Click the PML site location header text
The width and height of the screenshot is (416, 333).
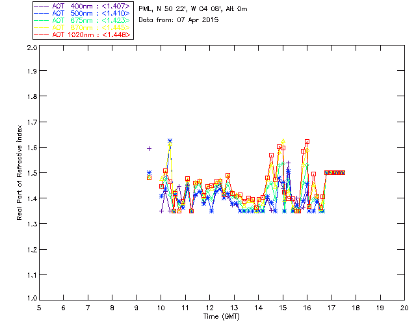click(193, 8)
